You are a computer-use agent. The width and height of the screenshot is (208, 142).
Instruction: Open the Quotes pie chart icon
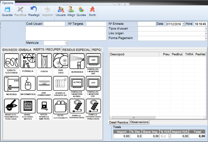tap(81, 10)
